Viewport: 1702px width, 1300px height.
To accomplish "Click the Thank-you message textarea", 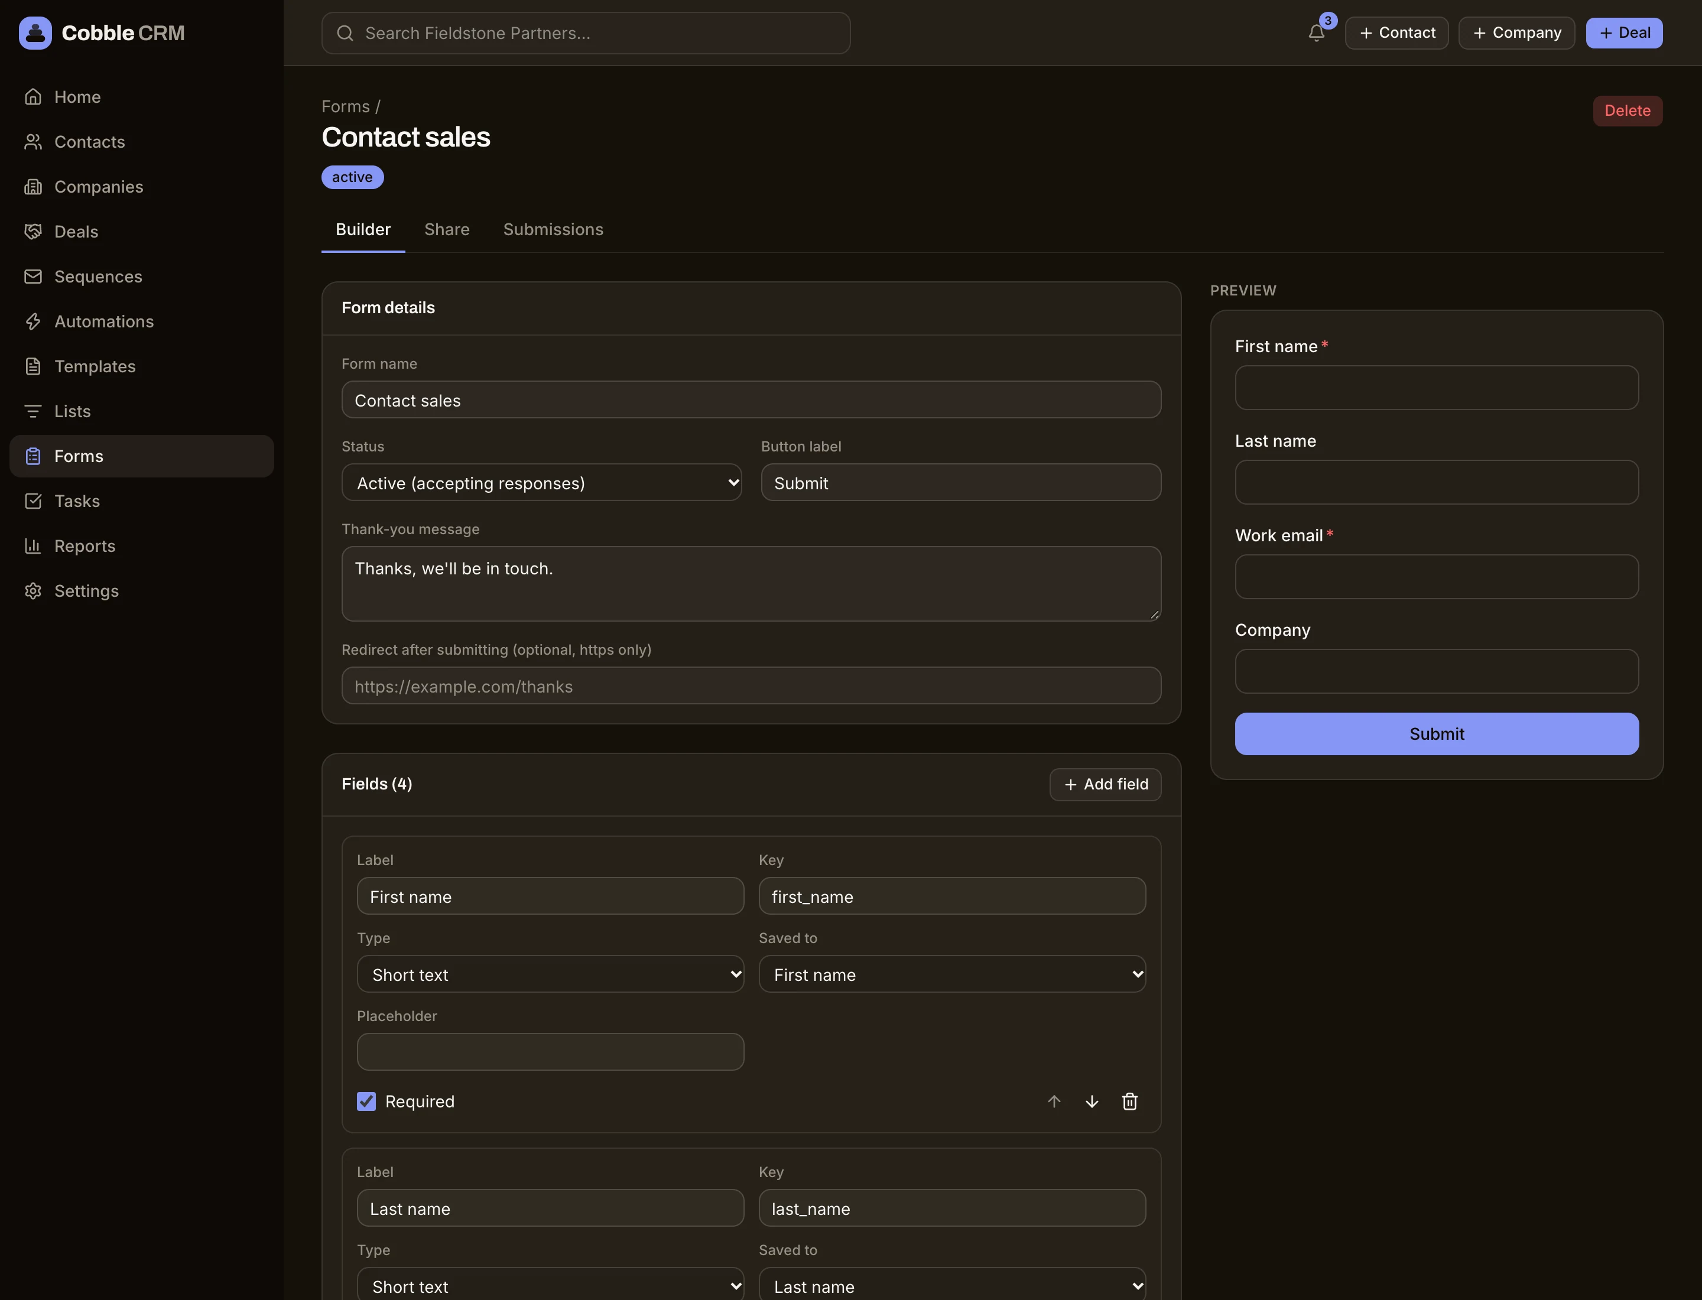I will (x=751, y=584).
